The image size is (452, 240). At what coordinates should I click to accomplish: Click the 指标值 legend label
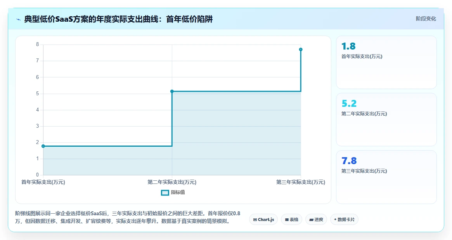(x=178, y=192)
